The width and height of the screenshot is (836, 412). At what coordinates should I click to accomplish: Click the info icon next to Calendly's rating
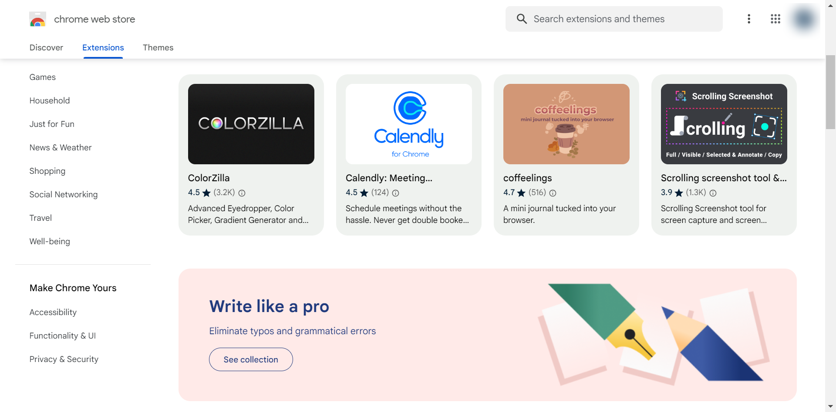[x=395, y=193]
